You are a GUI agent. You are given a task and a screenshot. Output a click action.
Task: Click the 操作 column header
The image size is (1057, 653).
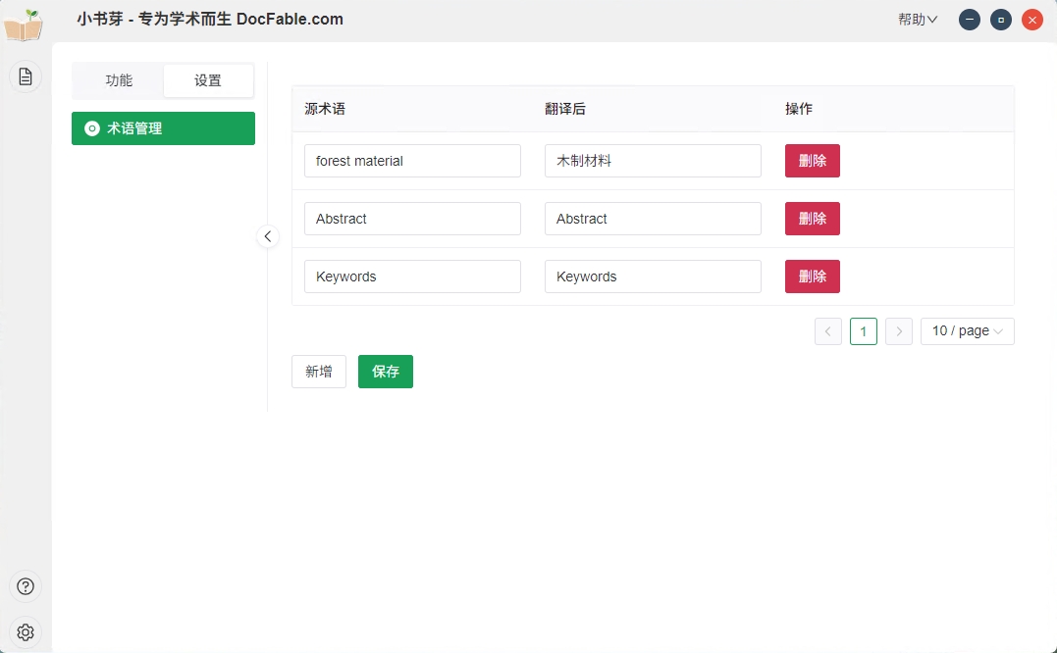[x=799, y=109]
